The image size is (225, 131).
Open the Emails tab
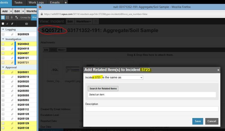(55, 3)
